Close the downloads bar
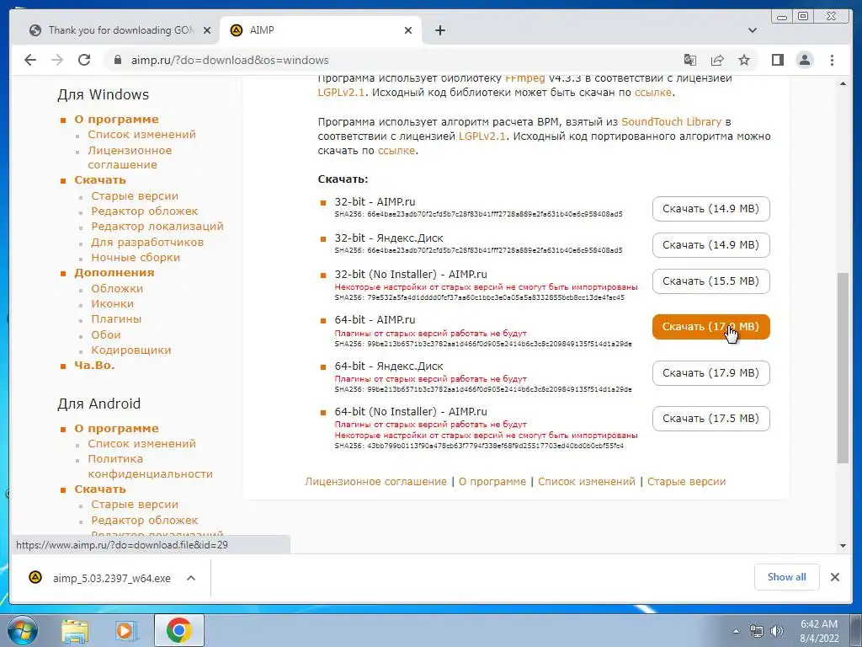 pyautogui.click(x=834, y=577)
